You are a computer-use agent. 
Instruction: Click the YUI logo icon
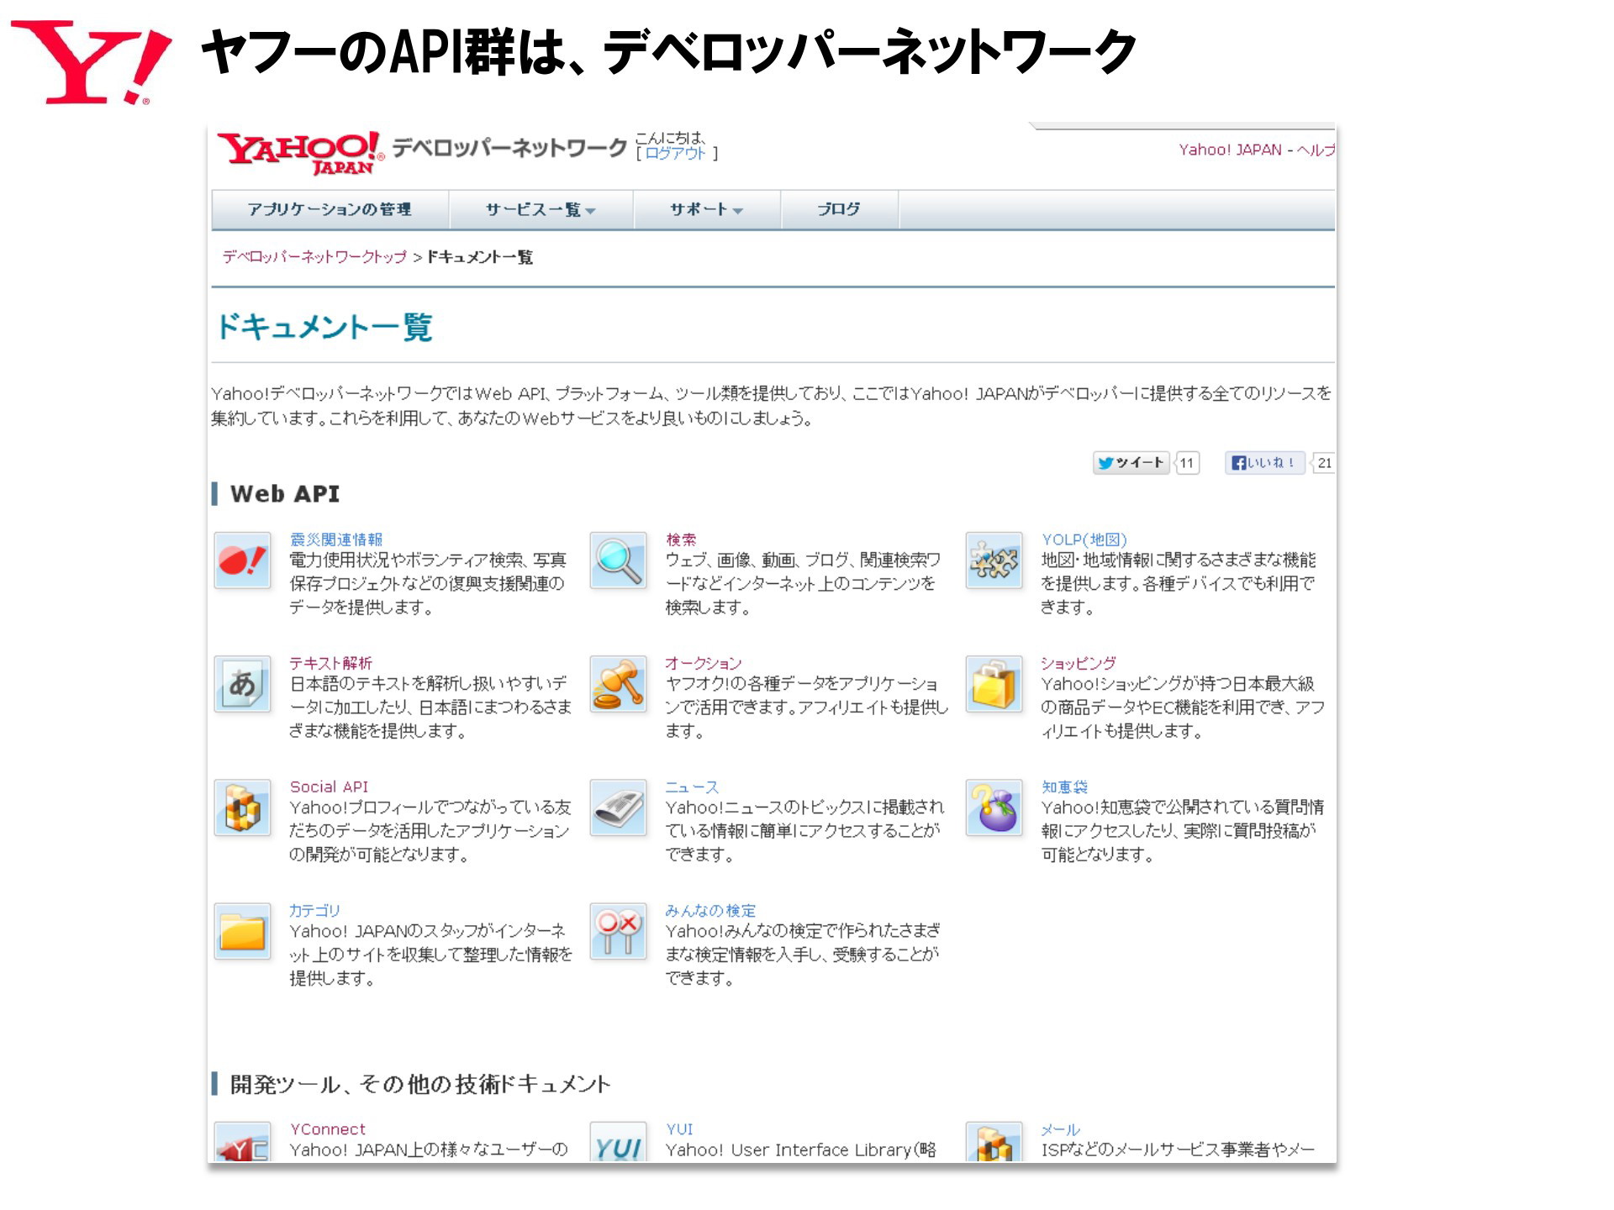pos(618,1142)
